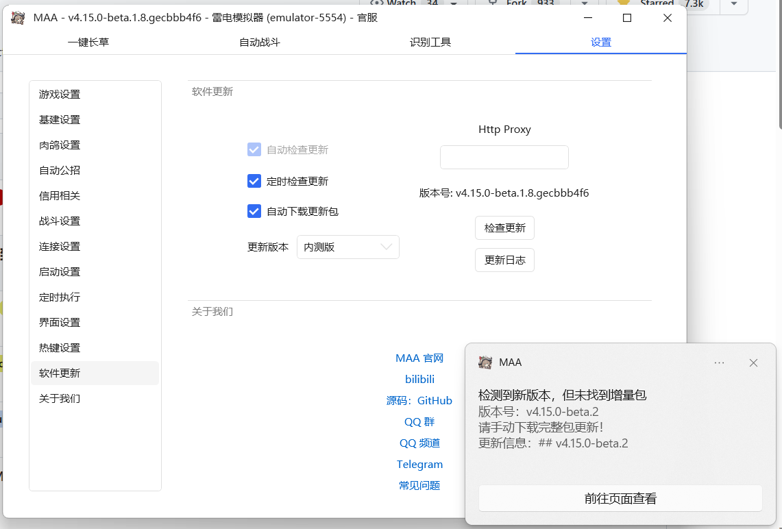Open 战斗设置 in the sidebar

[x=95, y=221]
